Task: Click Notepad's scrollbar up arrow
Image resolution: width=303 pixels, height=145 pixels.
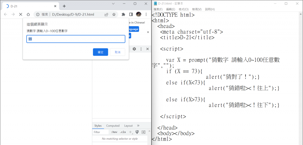Action: point(301,14)
